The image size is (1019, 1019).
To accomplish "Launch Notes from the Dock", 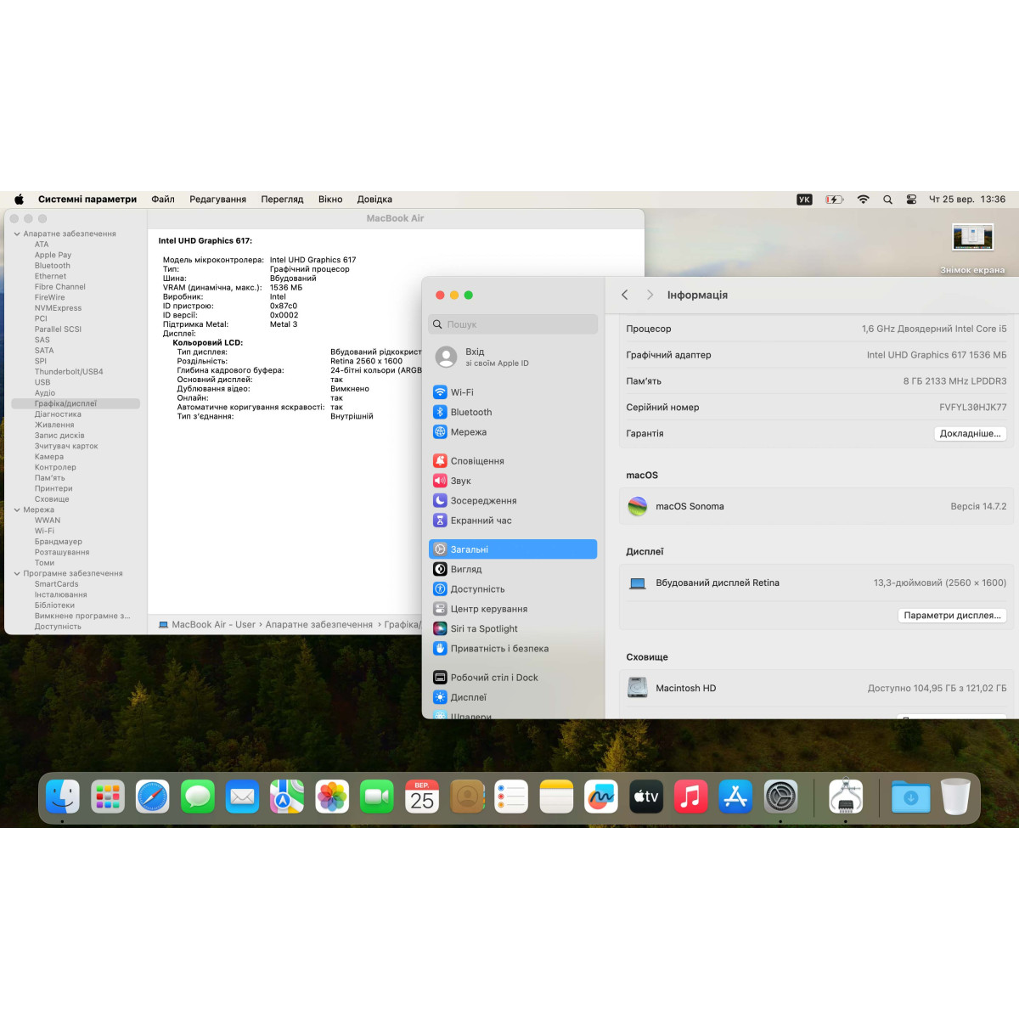I will click(x=556, y=797).
